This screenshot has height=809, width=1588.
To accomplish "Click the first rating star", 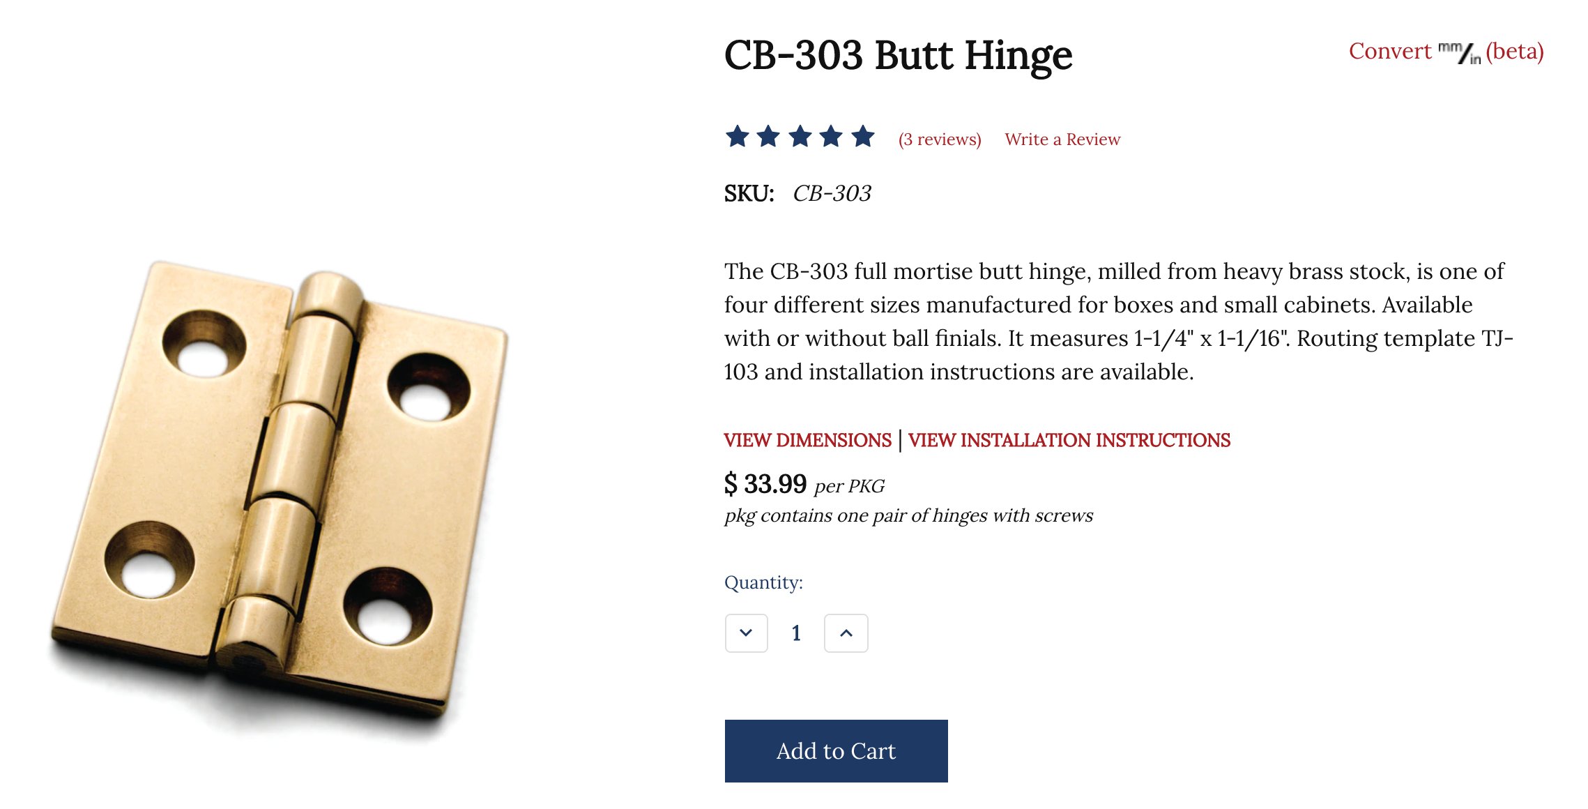I will click(x=737, y=137).
